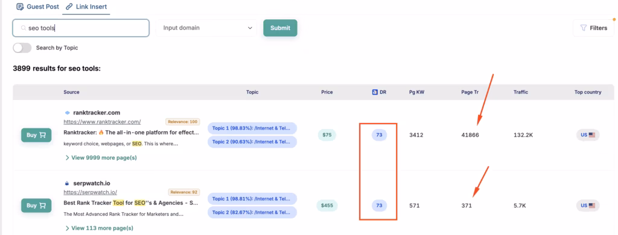The width and height of the screenshot is (618, 235).
Task: Click the $455 price badge
Action: 327,205
